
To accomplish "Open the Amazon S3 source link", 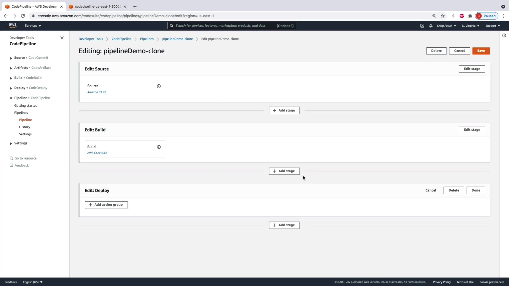I will [x=96, y=92].
